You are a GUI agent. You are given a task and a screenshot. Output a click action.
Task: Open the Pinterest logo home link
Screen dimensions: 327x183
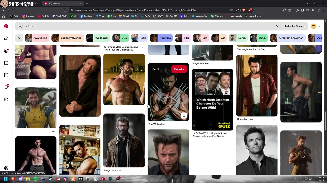coord(6,26)
